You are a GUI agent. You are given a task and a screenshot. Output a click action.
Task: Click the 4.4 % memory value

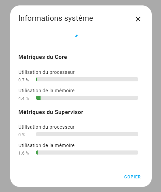click(x=23, y=98)
